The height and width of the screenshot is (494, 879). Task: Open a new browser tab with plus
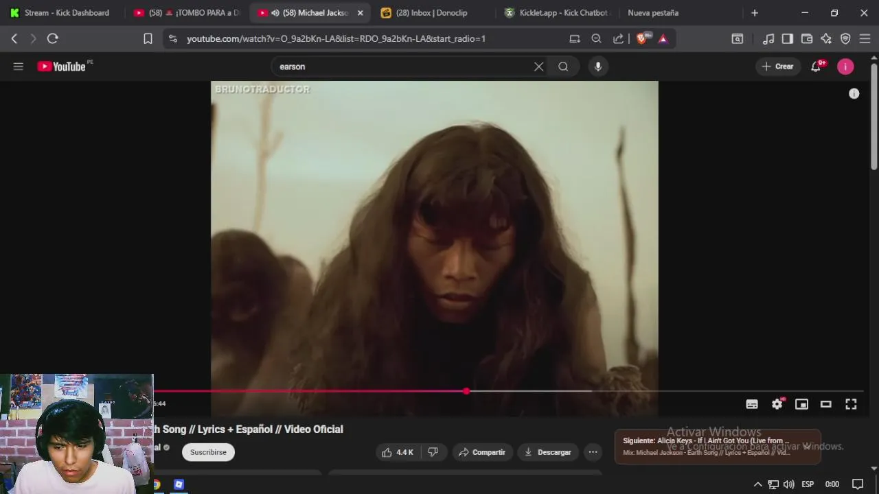(x=755, y=13)
